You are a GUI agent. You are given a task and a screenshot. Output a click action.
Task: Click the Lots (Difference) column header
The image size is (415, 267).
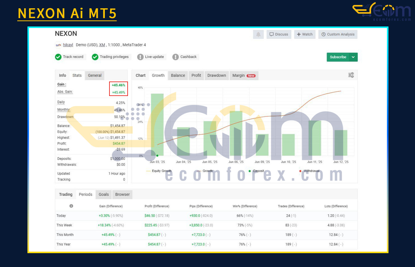click(x=336, y=206)
